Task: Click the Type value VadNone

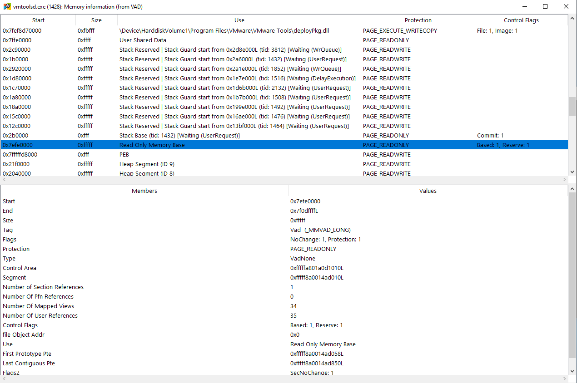Action: click(303, 258)
